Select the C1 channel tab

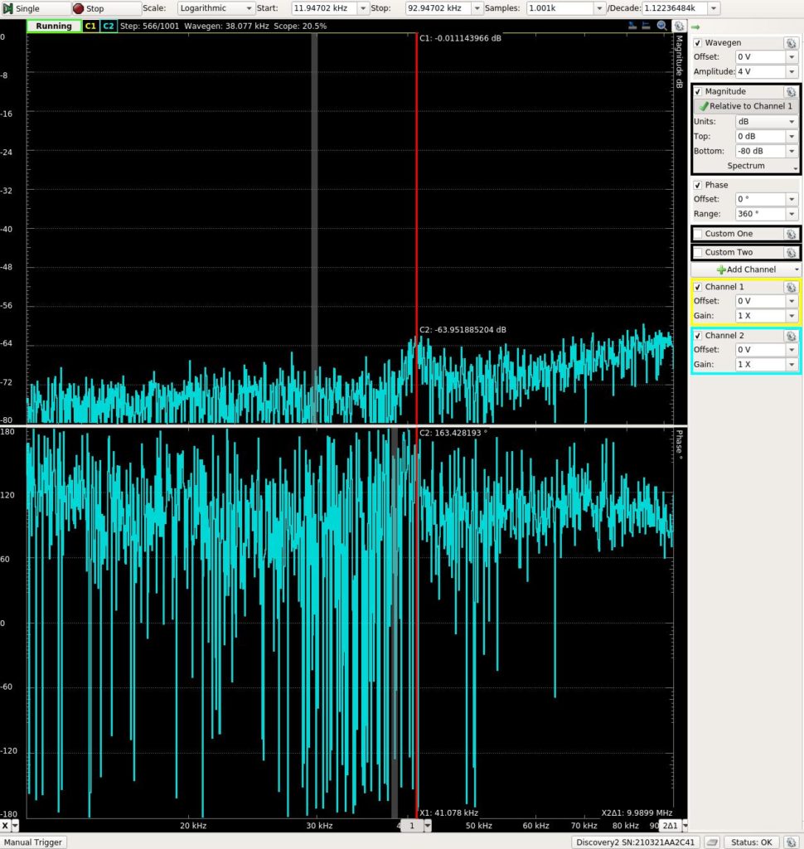[90, 27]
